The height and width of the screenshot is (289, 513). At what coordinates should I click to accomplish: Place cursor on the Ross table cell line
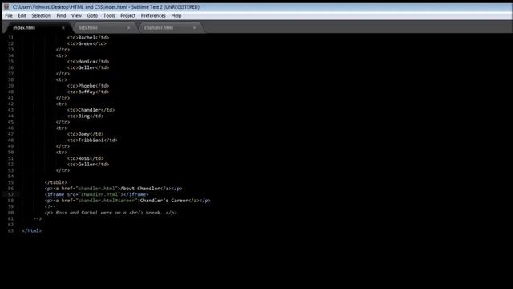pyautogui.click(x=86, y=158)
